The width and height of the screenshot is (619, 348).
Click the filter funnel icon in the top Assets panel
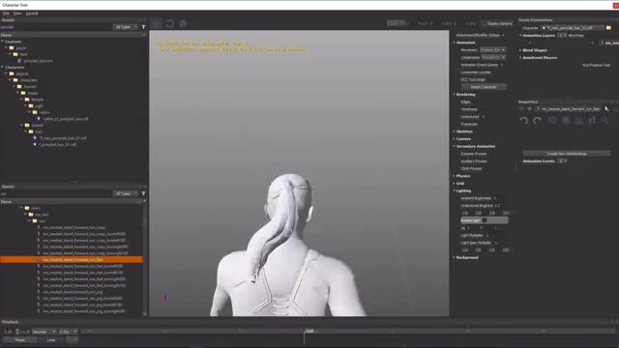(143, 27)
